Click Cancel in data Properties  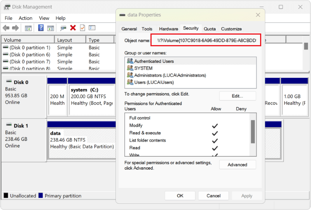[x=213, y=196]
